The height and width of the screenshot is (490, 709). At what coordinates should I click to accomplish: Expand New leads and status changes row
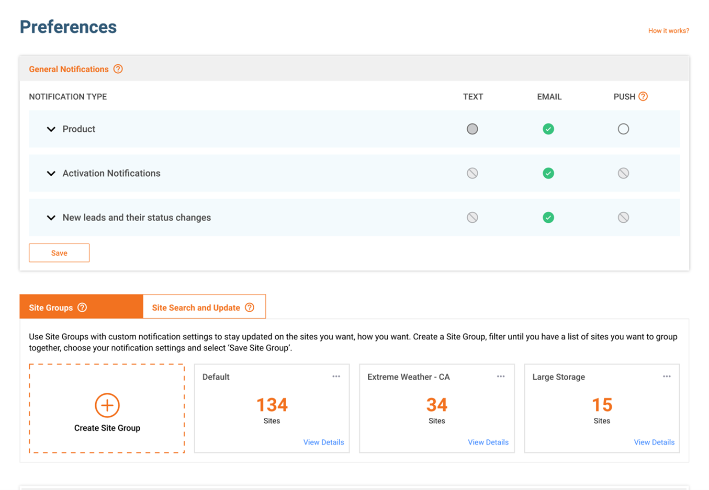(x=51, y=218)
